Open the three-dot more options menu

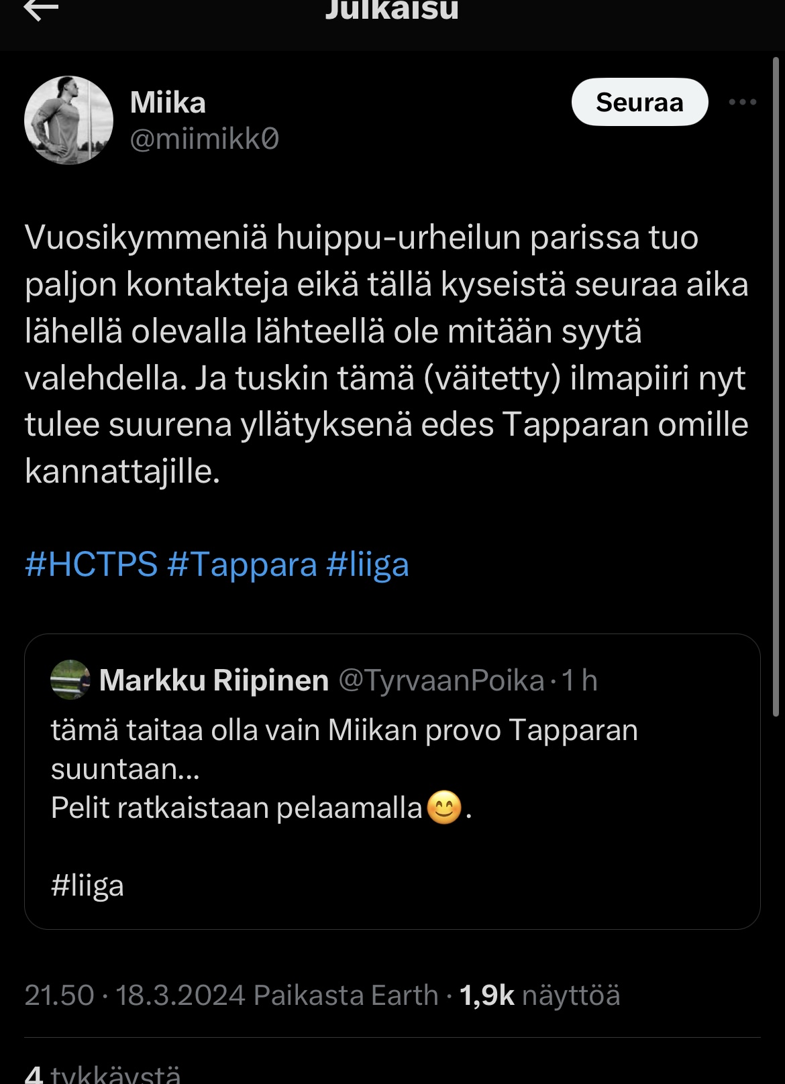click(x=742, y=103)
